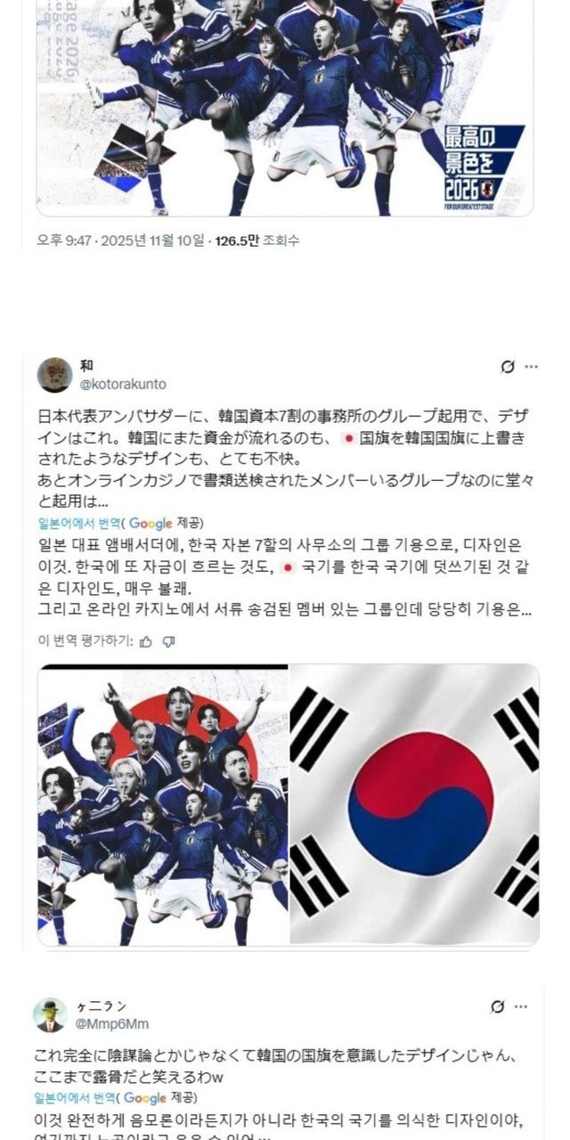Click the Grok icon on kotorakunto's post
This screenshot has width=570, height=1140.
tap(508, 366)
